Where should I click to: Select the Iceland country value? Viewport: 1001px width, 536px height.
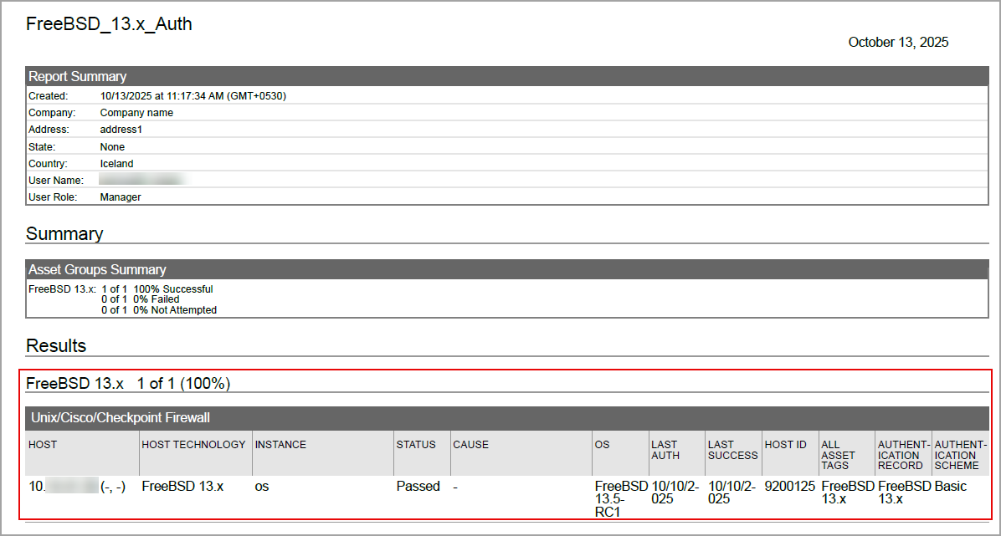tap(117, 163)
